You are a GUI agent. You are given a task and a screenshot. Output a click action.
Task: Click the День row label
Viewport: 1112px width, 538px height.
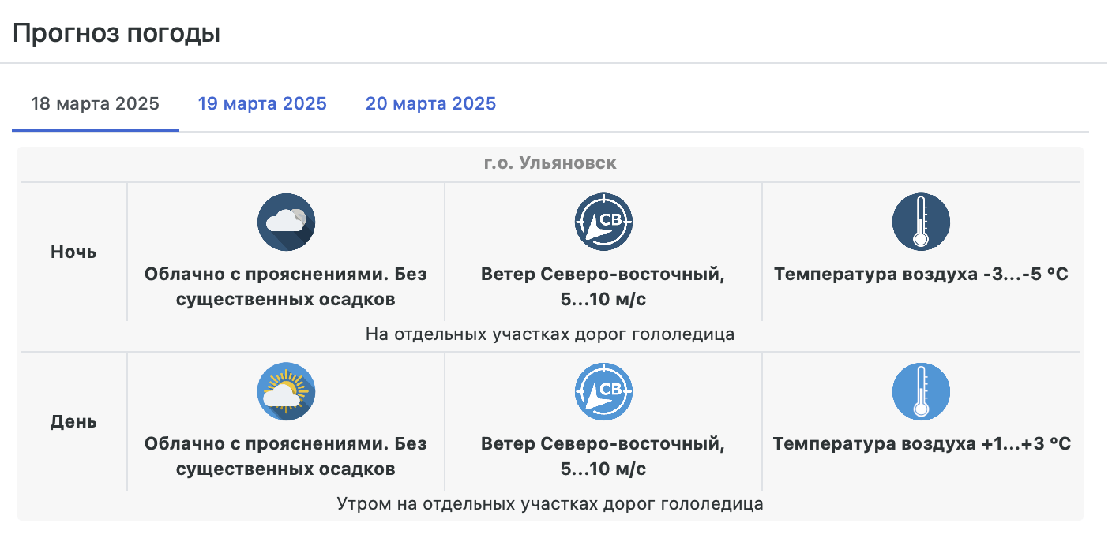tap(73, 422)
